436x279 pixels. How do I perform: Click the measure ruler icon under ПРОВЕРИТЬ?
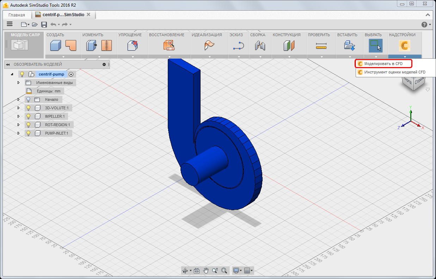point(321,45)
